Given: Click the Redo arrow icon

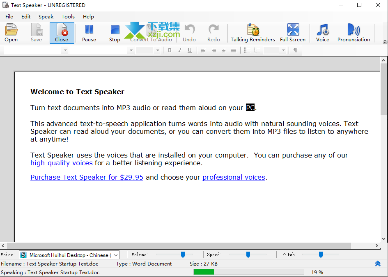Looking at the screenshot, I should coord(214,33).
